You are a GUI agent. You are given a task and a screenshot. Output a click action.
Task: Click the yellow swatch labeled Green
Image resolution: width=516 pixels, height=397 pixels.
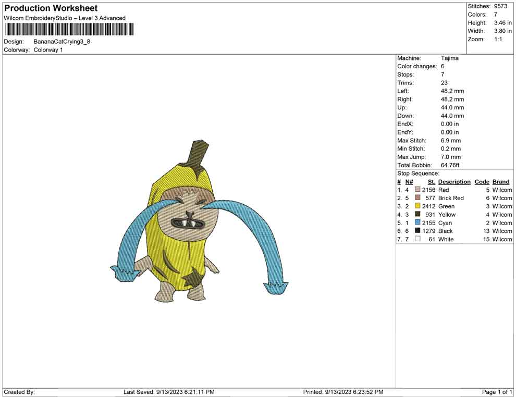coord(417,206)
